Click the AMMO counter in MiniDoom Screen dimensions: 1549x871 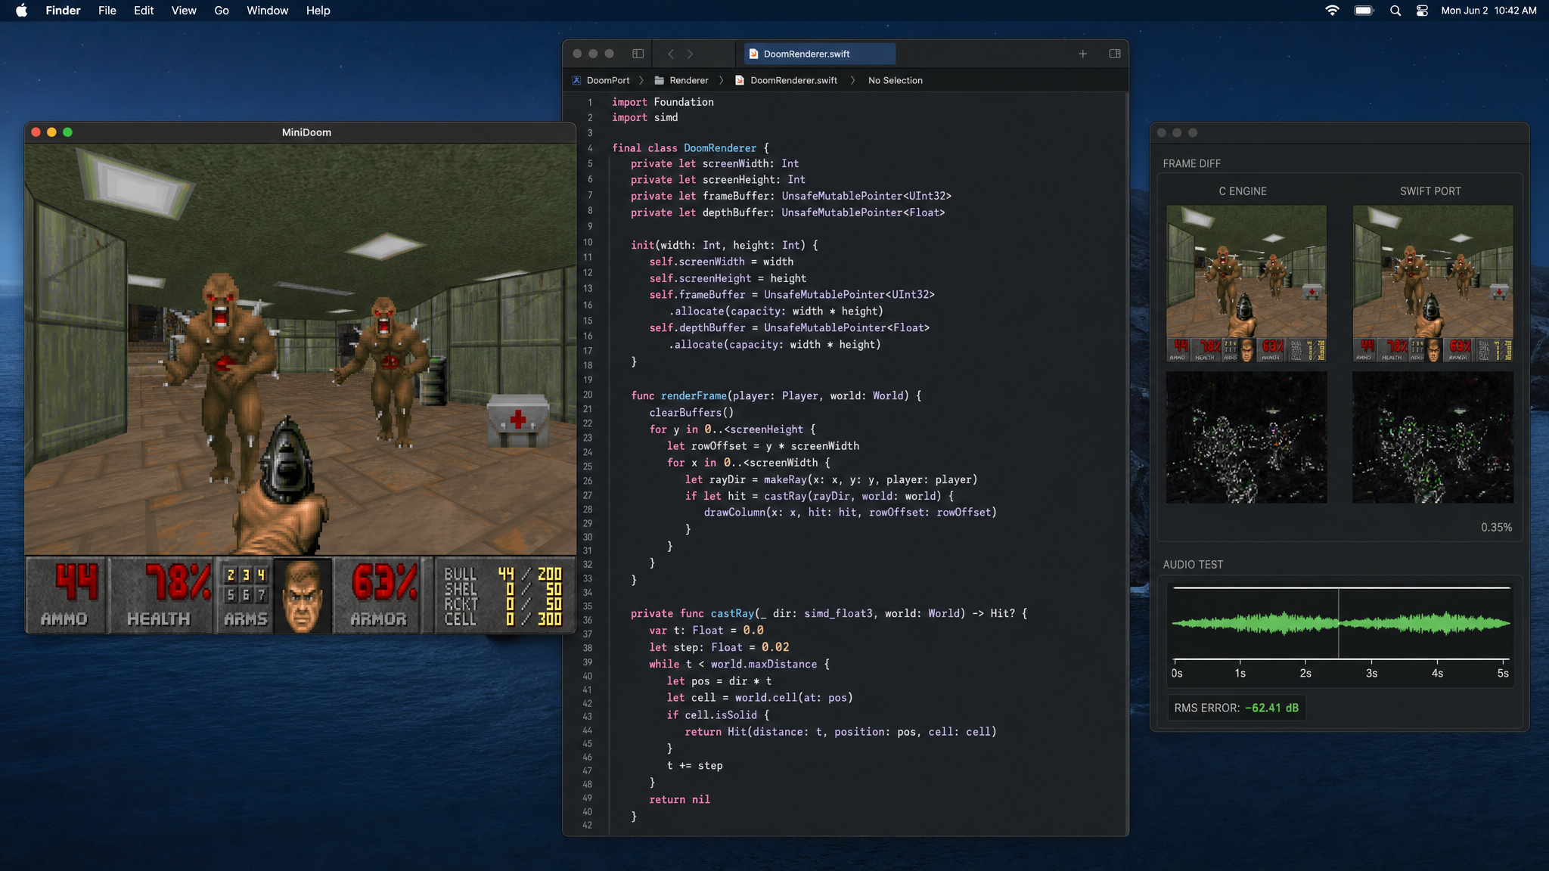[66, 595]
